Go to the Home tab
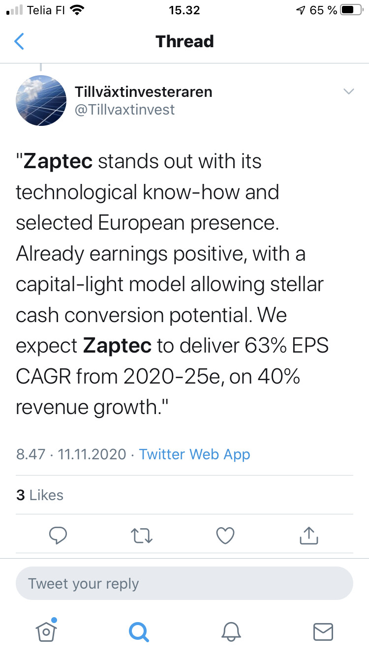 coord(46,631)
